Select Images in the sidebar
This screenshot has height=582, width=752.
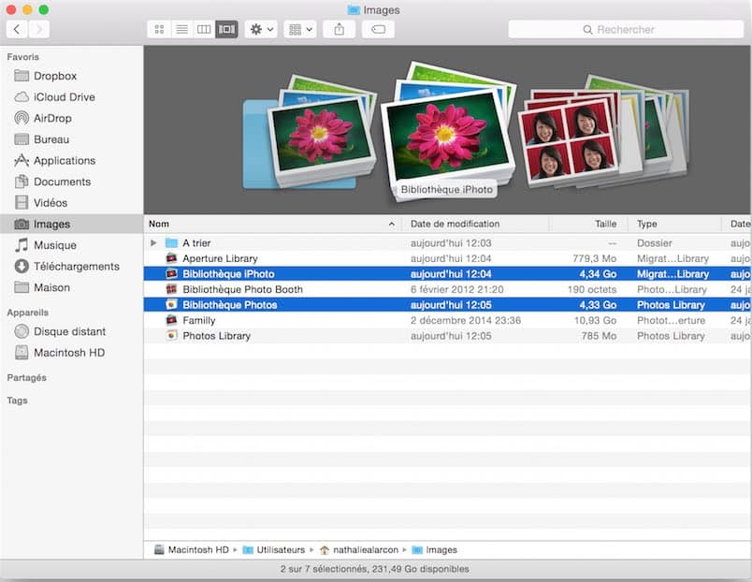[72, 224]
